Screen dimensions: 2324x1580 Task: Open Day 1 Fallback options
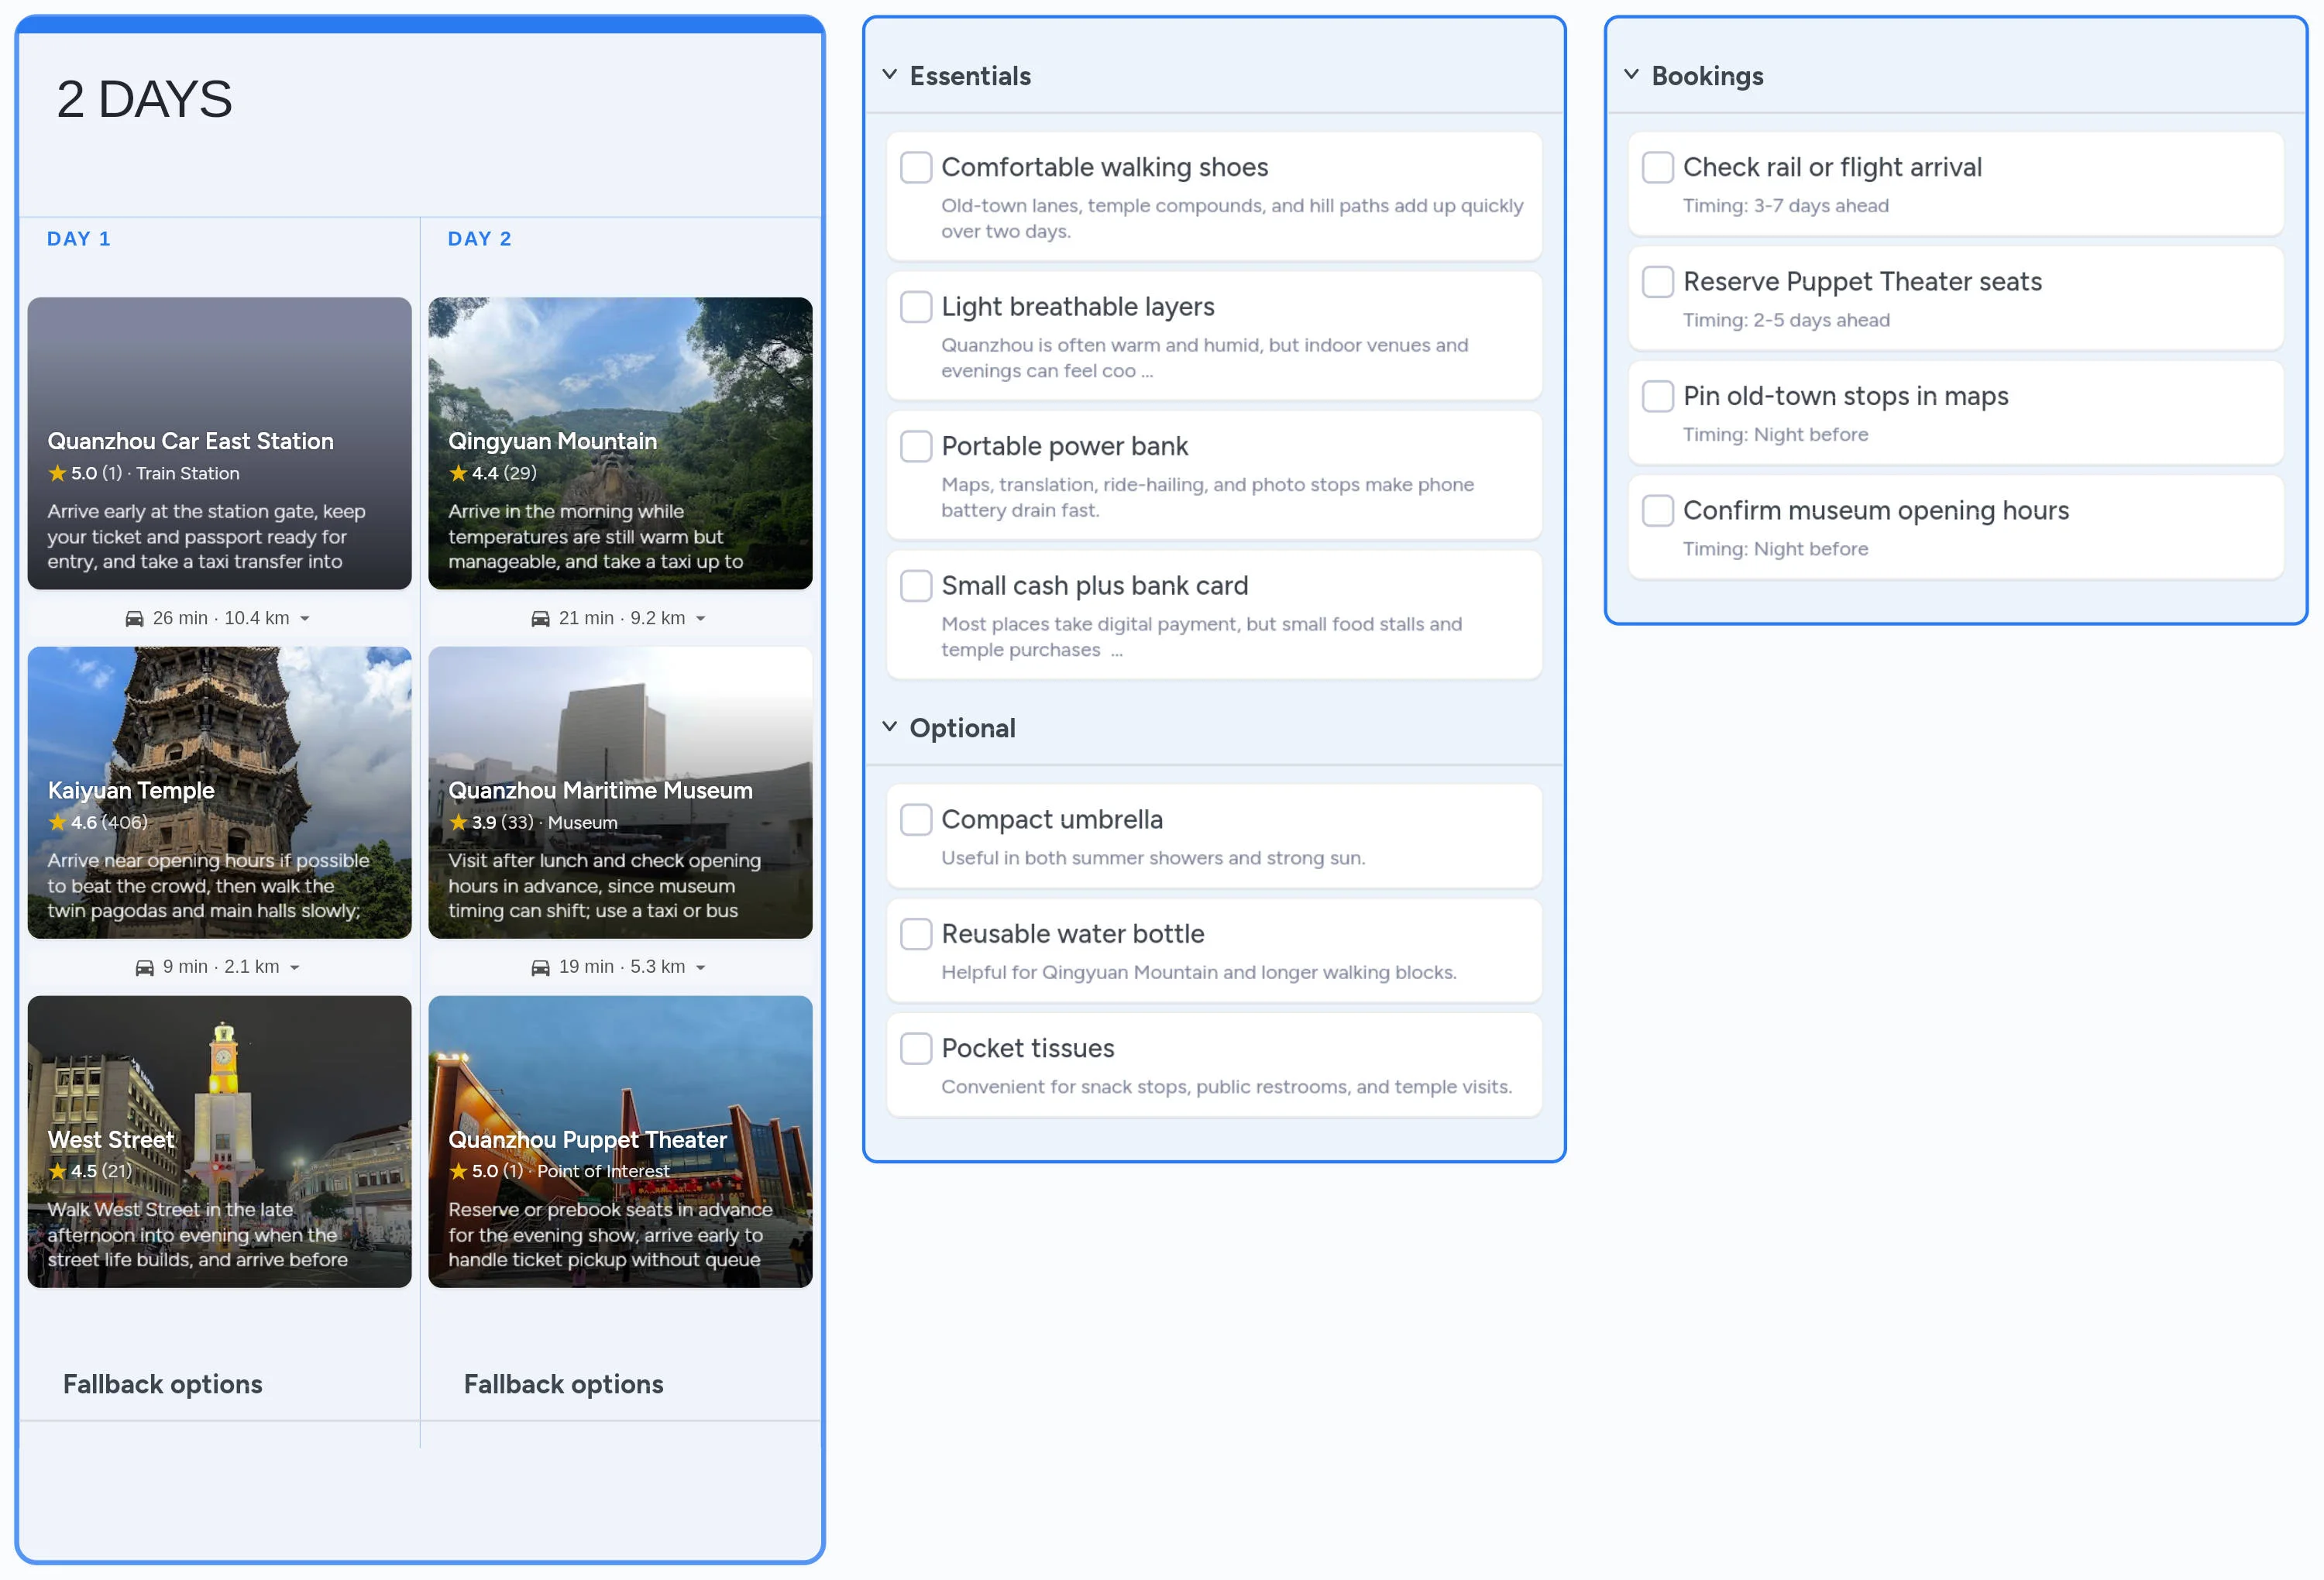coord(163,1384)
